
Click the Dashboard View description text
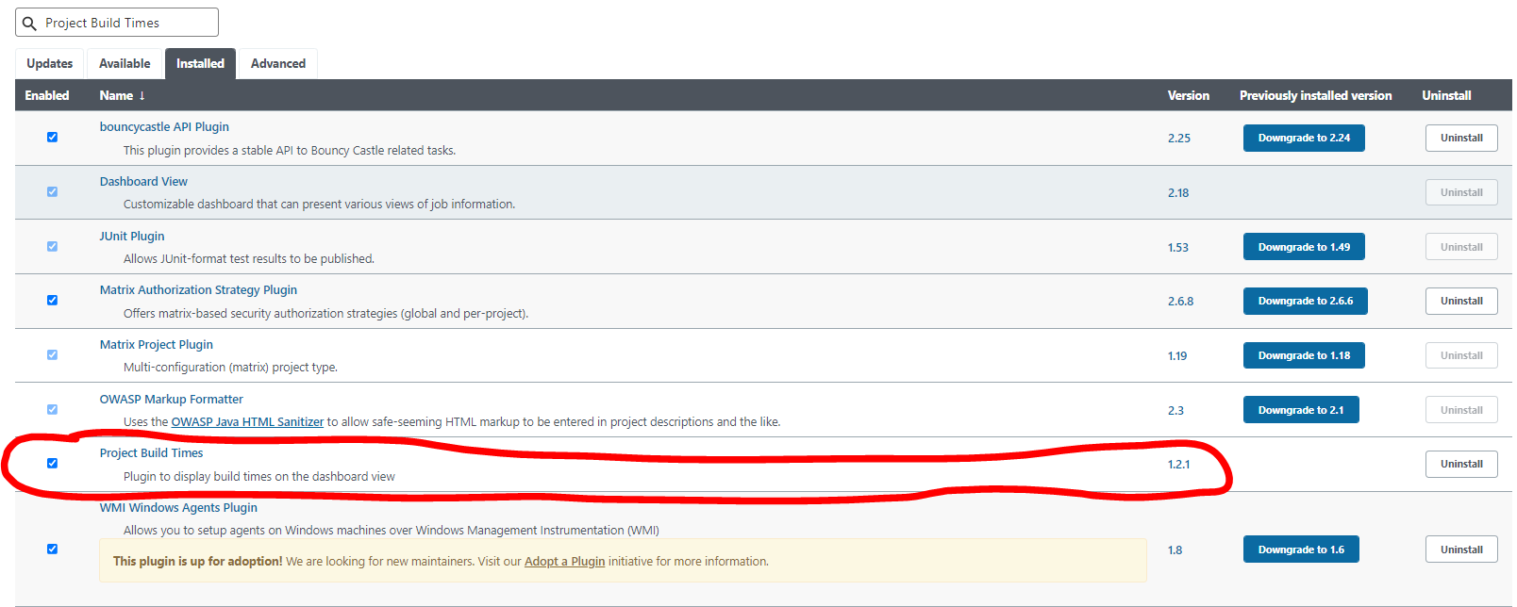click(319, 204)
